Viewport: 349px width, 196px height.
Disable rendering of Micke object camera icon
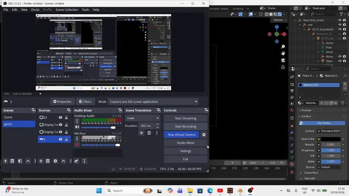pyautogui.click(x=345, y=57)
